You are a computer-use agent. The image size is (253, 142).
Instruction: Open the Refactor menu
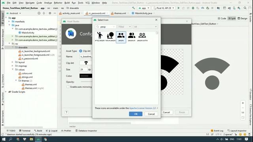coord(58,3)
